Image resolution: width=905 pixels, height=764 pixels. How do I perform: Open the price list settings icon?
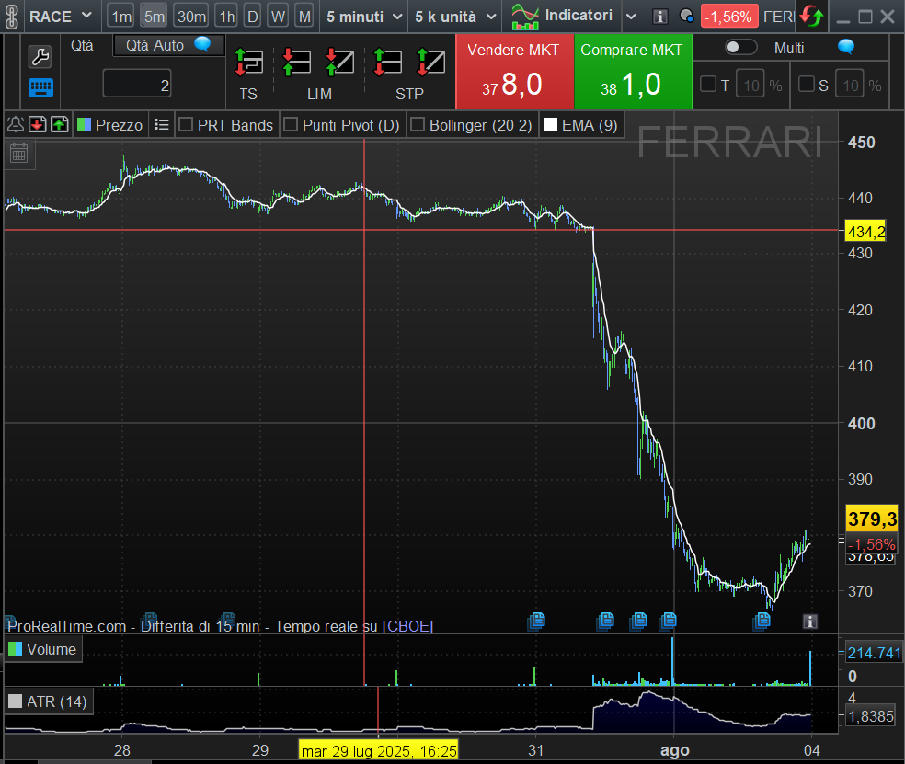pos(162,125)
